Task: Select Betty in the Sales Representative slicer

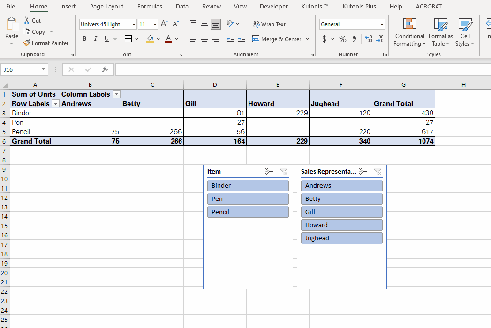Action: click(341, 198)
